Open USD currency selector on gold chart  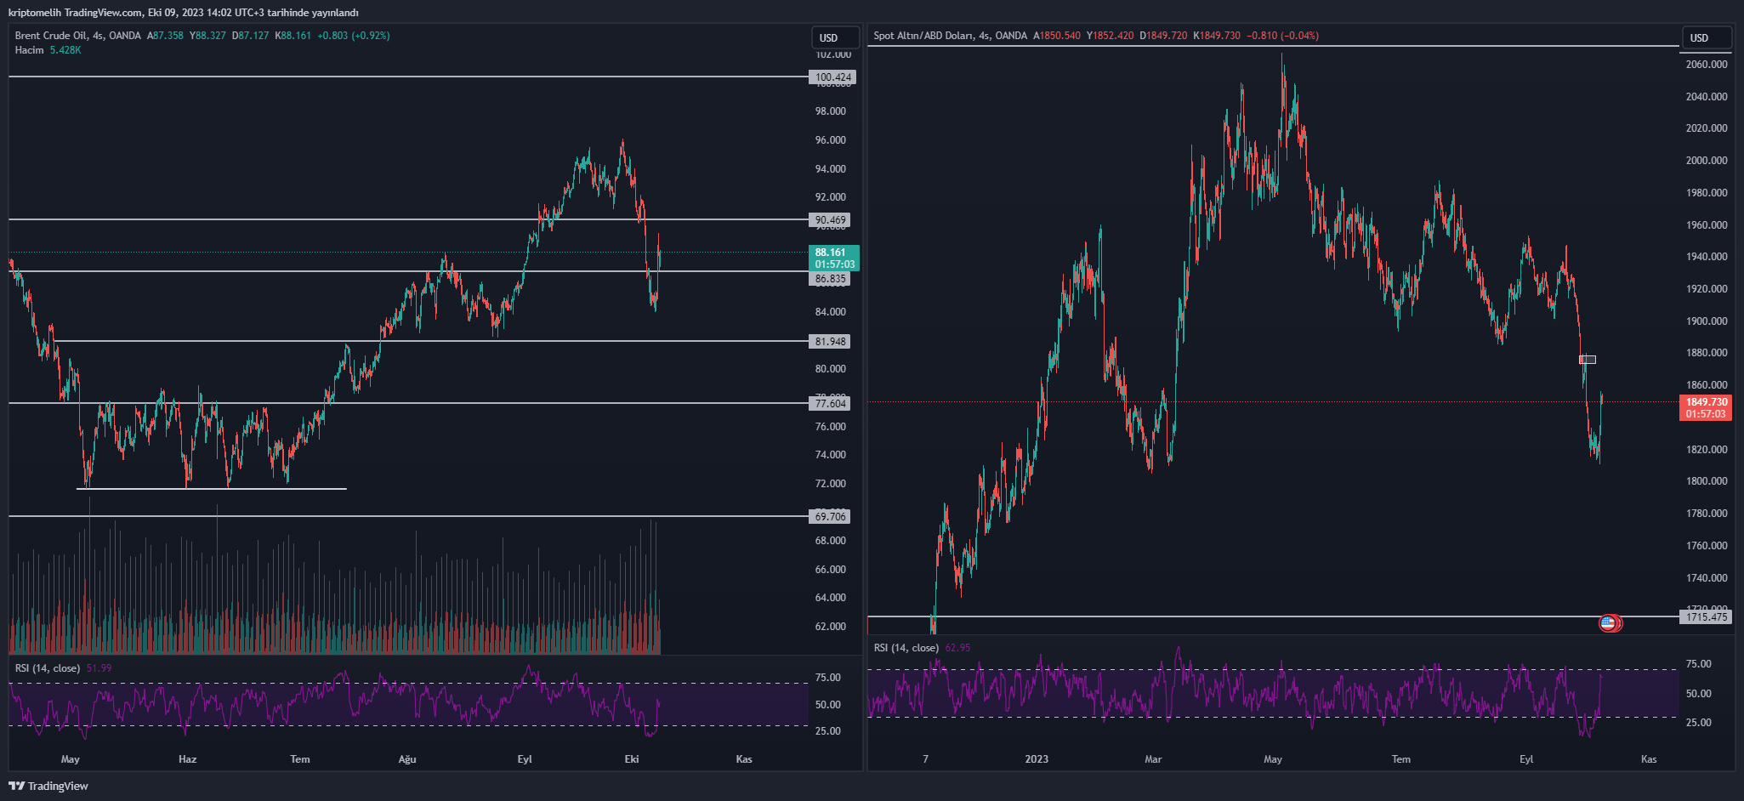pos(1706,37)
